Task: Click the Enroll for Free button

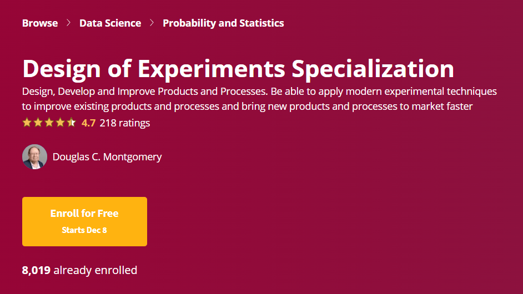Action: (84, 222)
